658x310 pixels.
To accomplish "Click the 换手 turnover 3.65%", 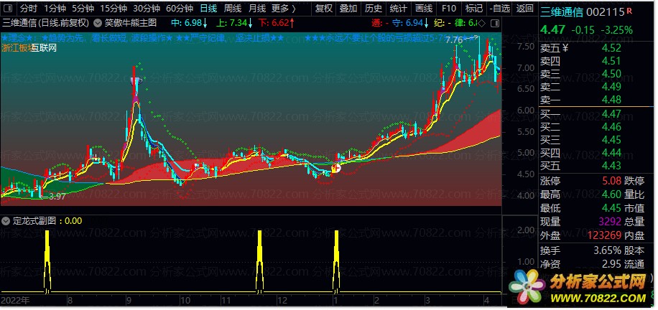I will (x=607, y=251).
